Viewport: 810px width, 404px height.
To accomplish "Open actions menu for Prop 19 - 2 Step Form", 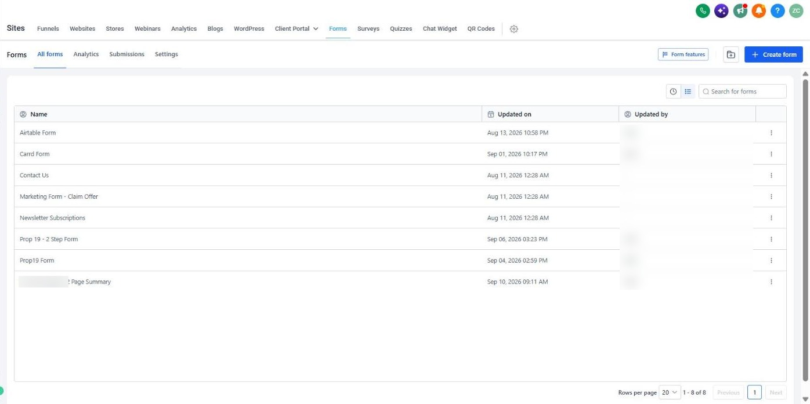I will pyautogui.click(x=771, y=239).
